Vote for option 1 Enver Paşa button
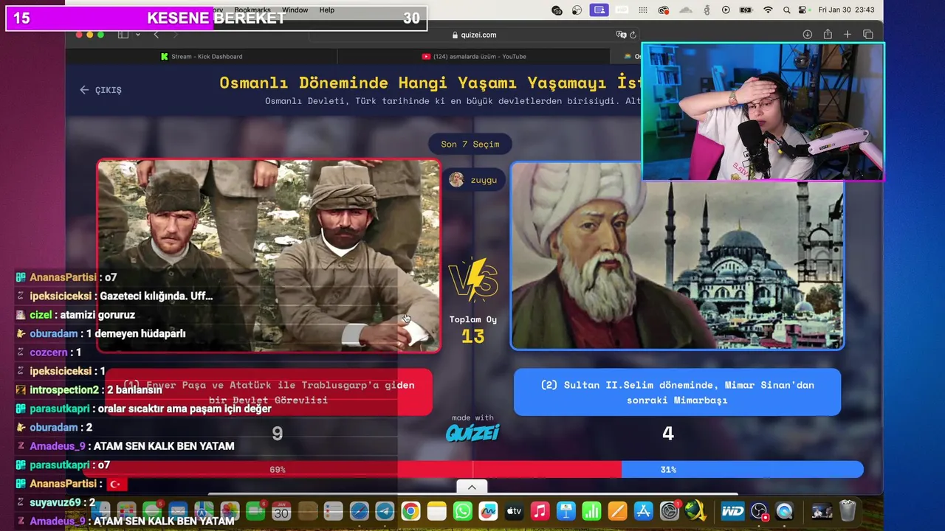The width and height of the screenshot is (945, 531). (269, 392)
